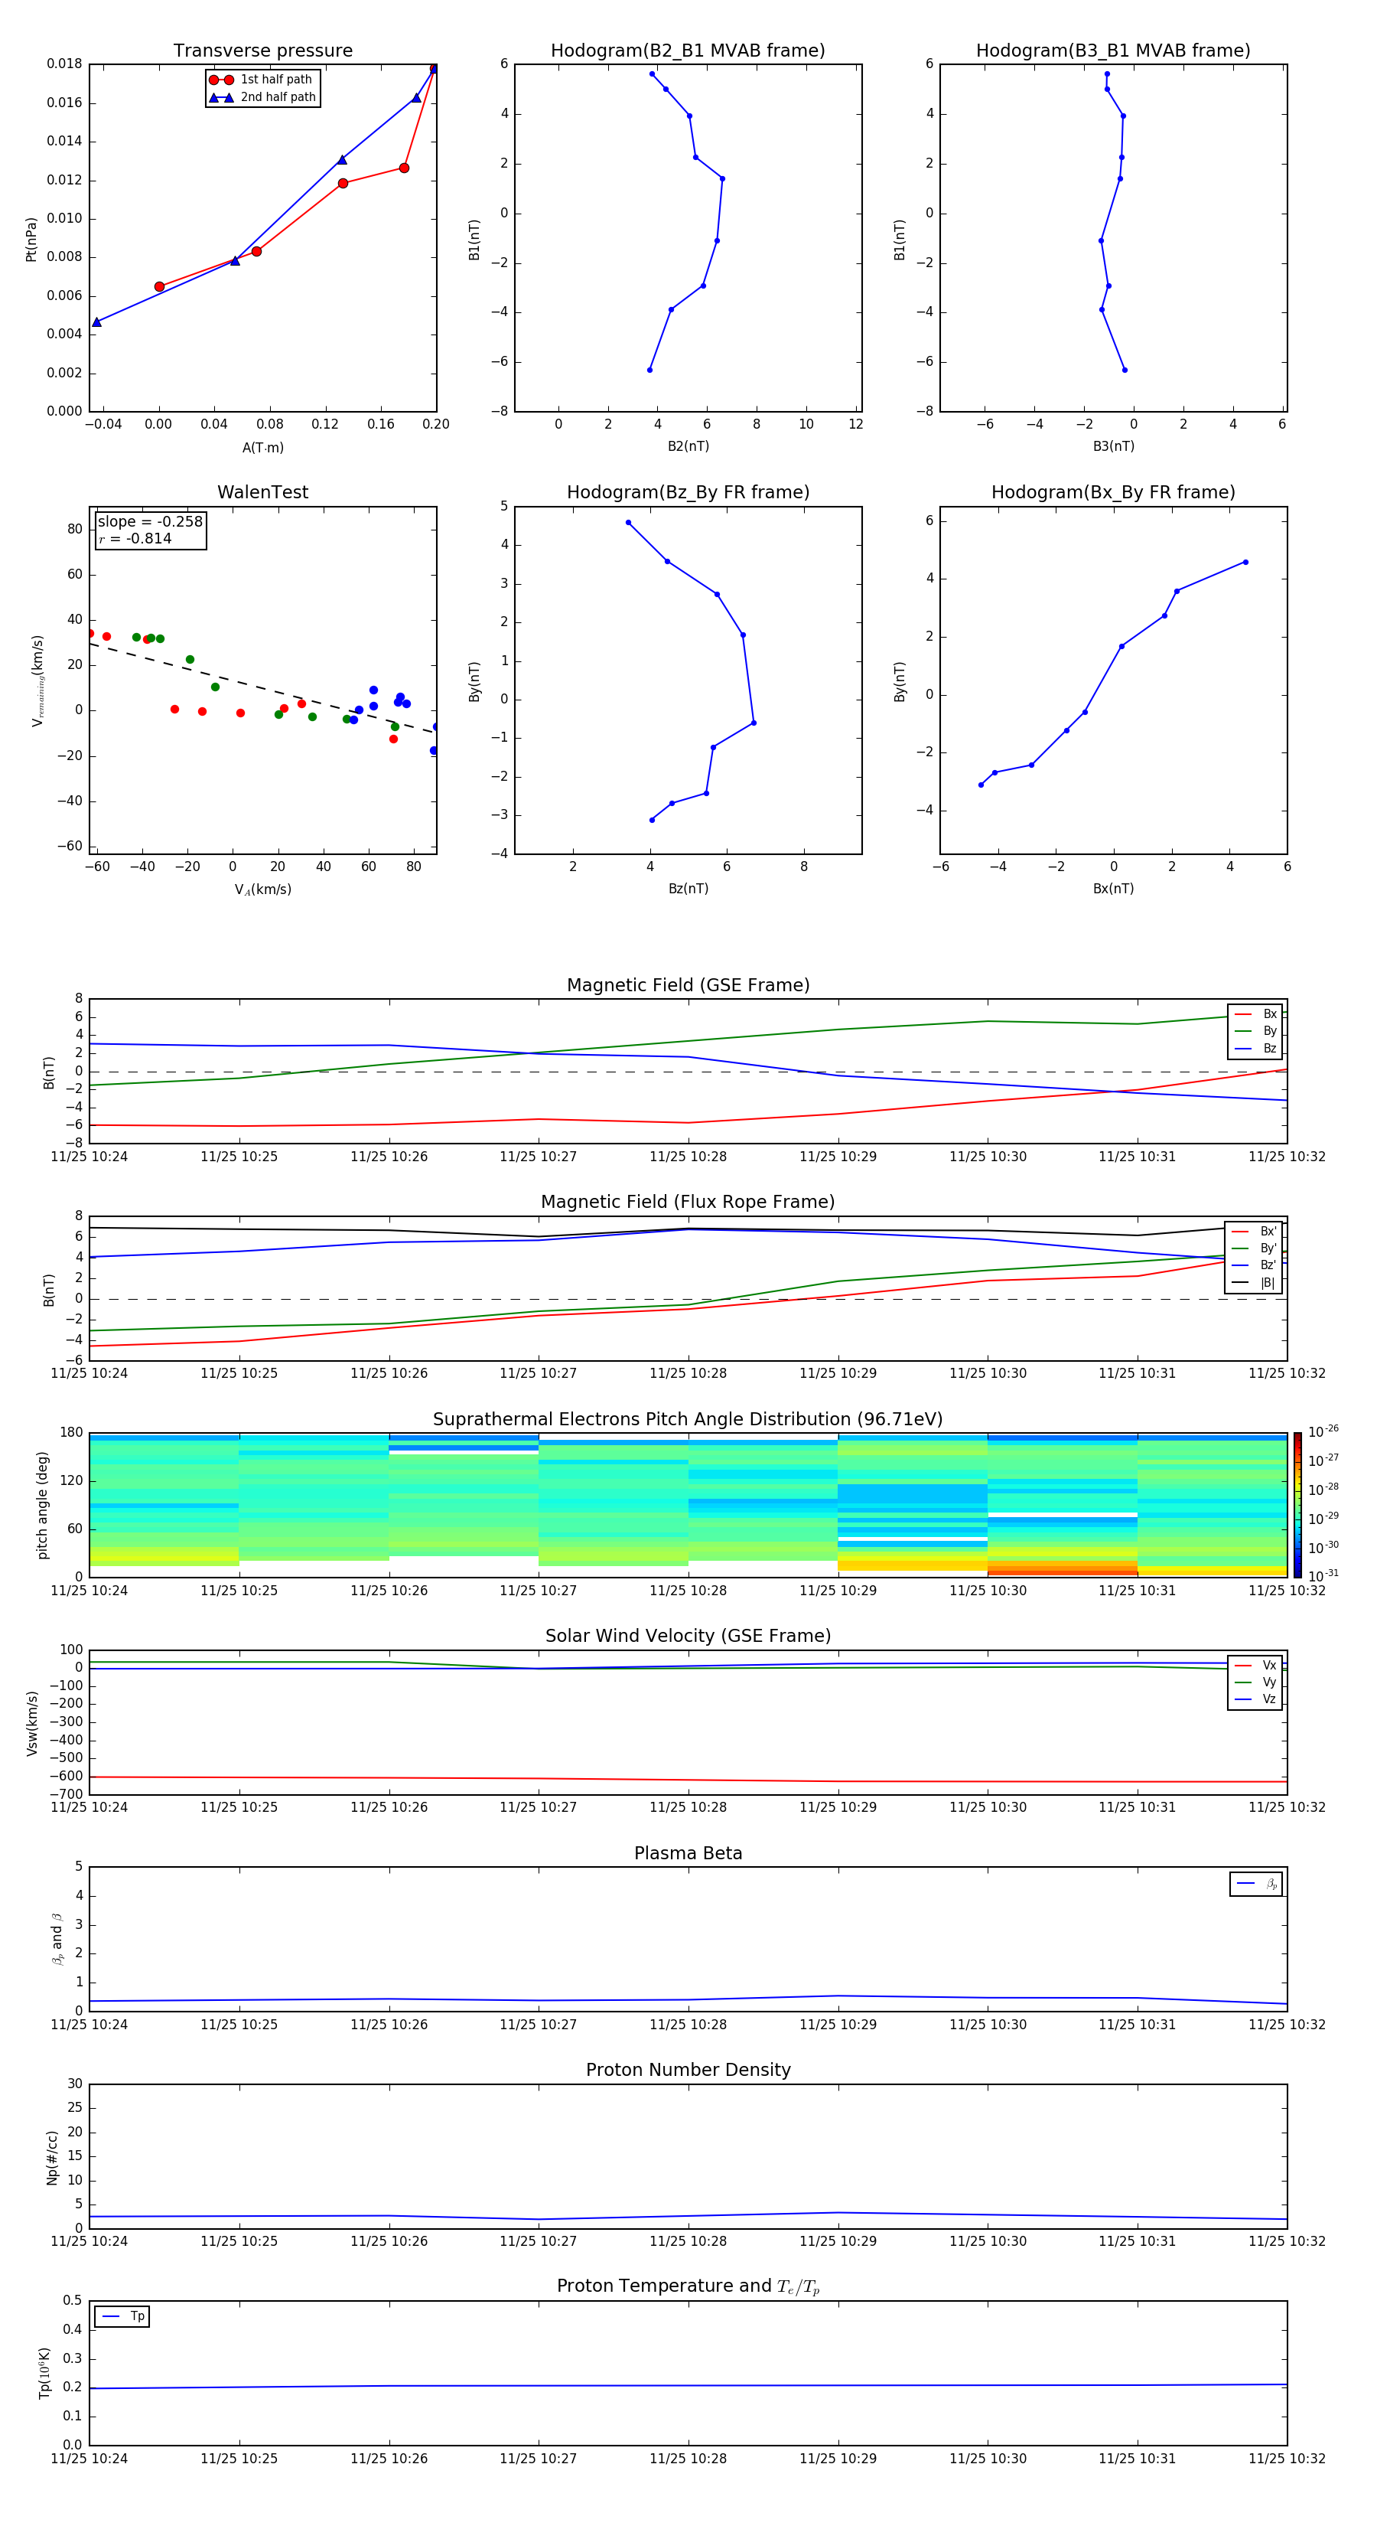Select "Vz" in the velocity legend

1256,1699
